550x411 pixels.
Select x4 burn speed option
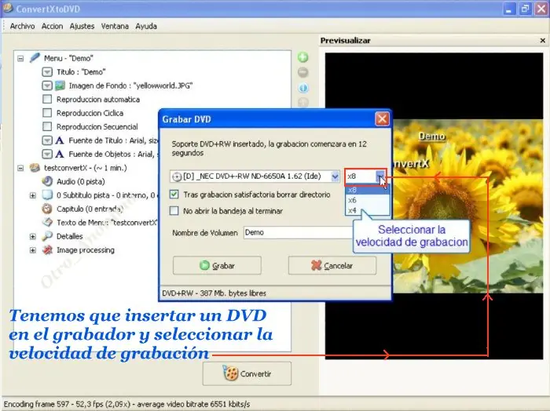(x=367, y=210)
